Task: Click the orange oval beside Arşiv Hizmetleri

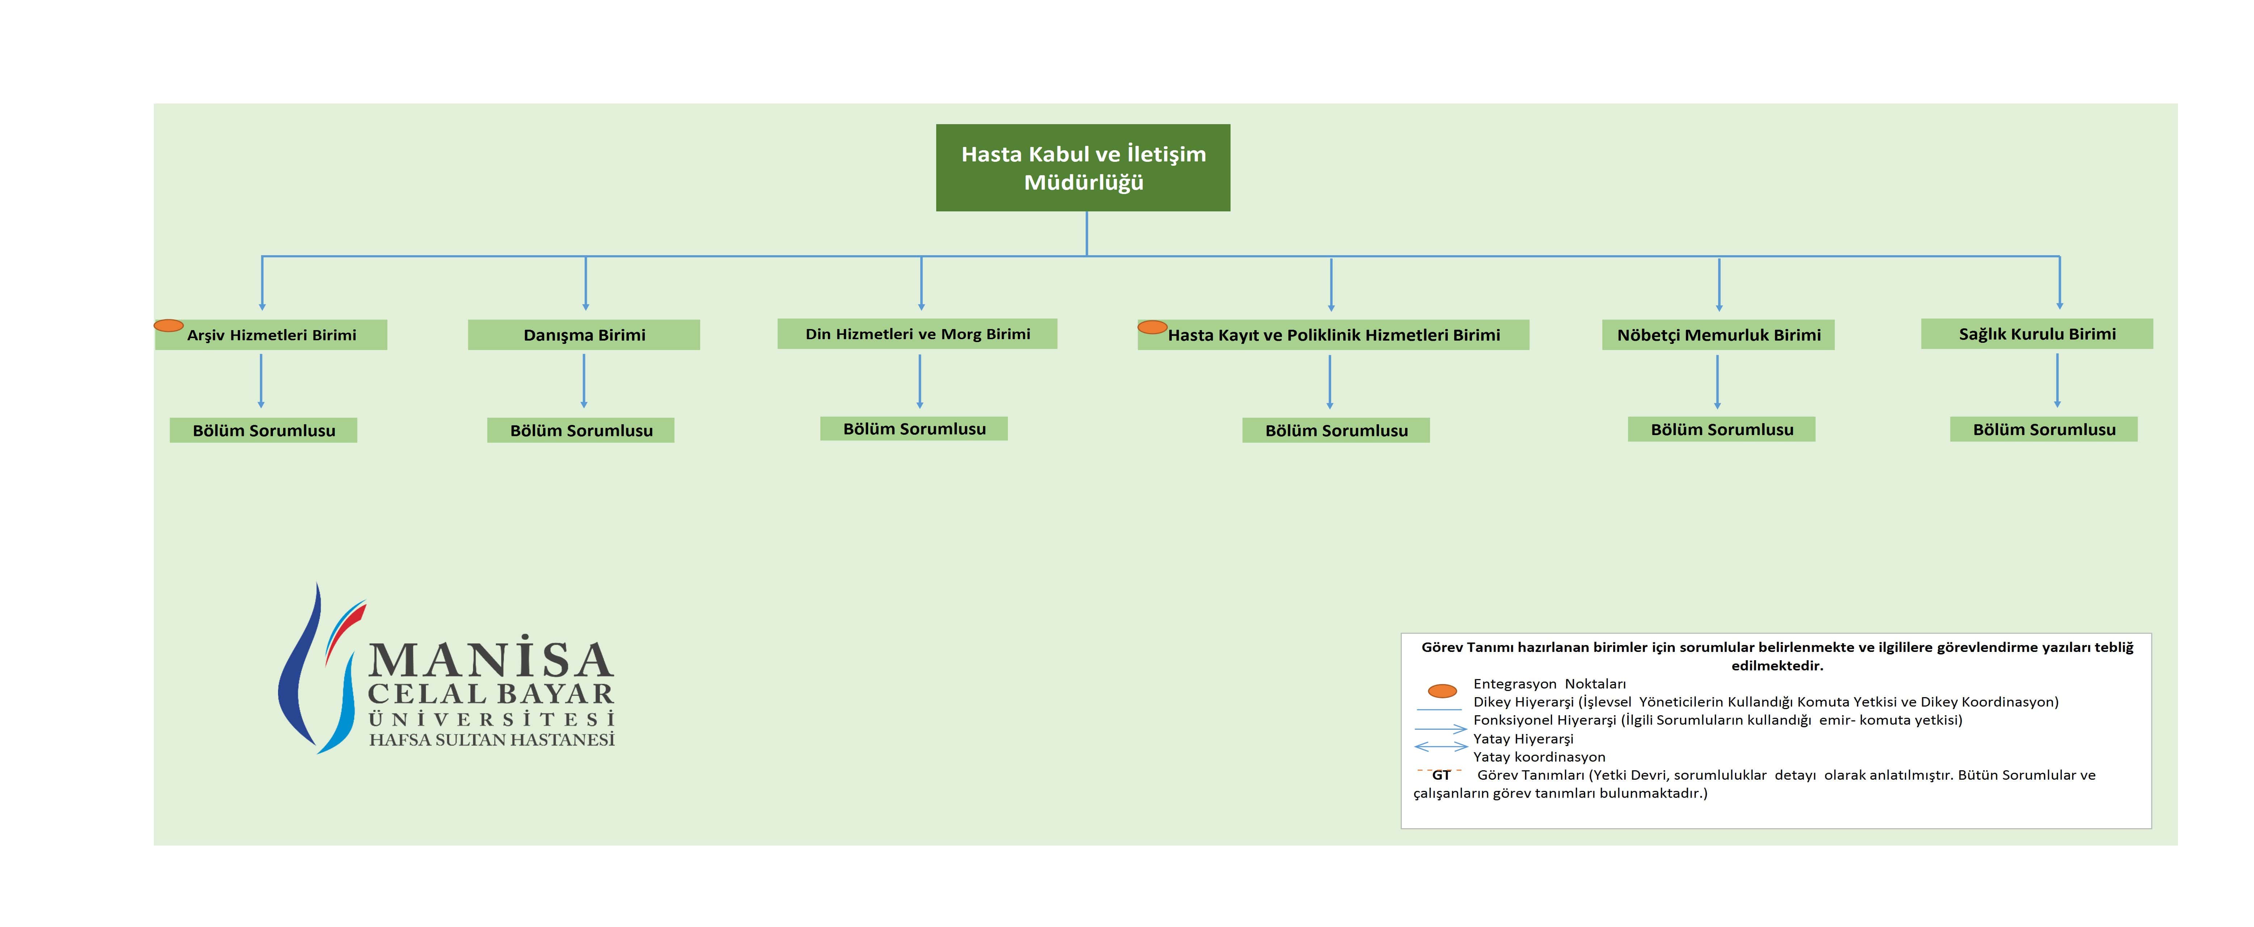Action: coord(168,325)
